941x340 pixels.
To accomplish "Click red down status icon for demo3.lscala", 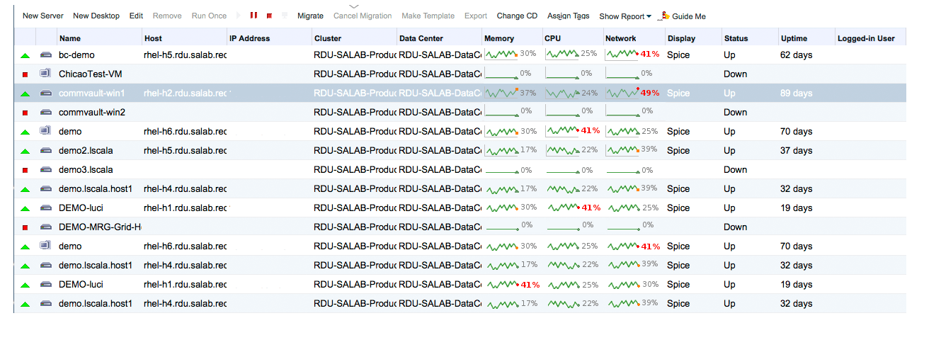I will point(25,170).
